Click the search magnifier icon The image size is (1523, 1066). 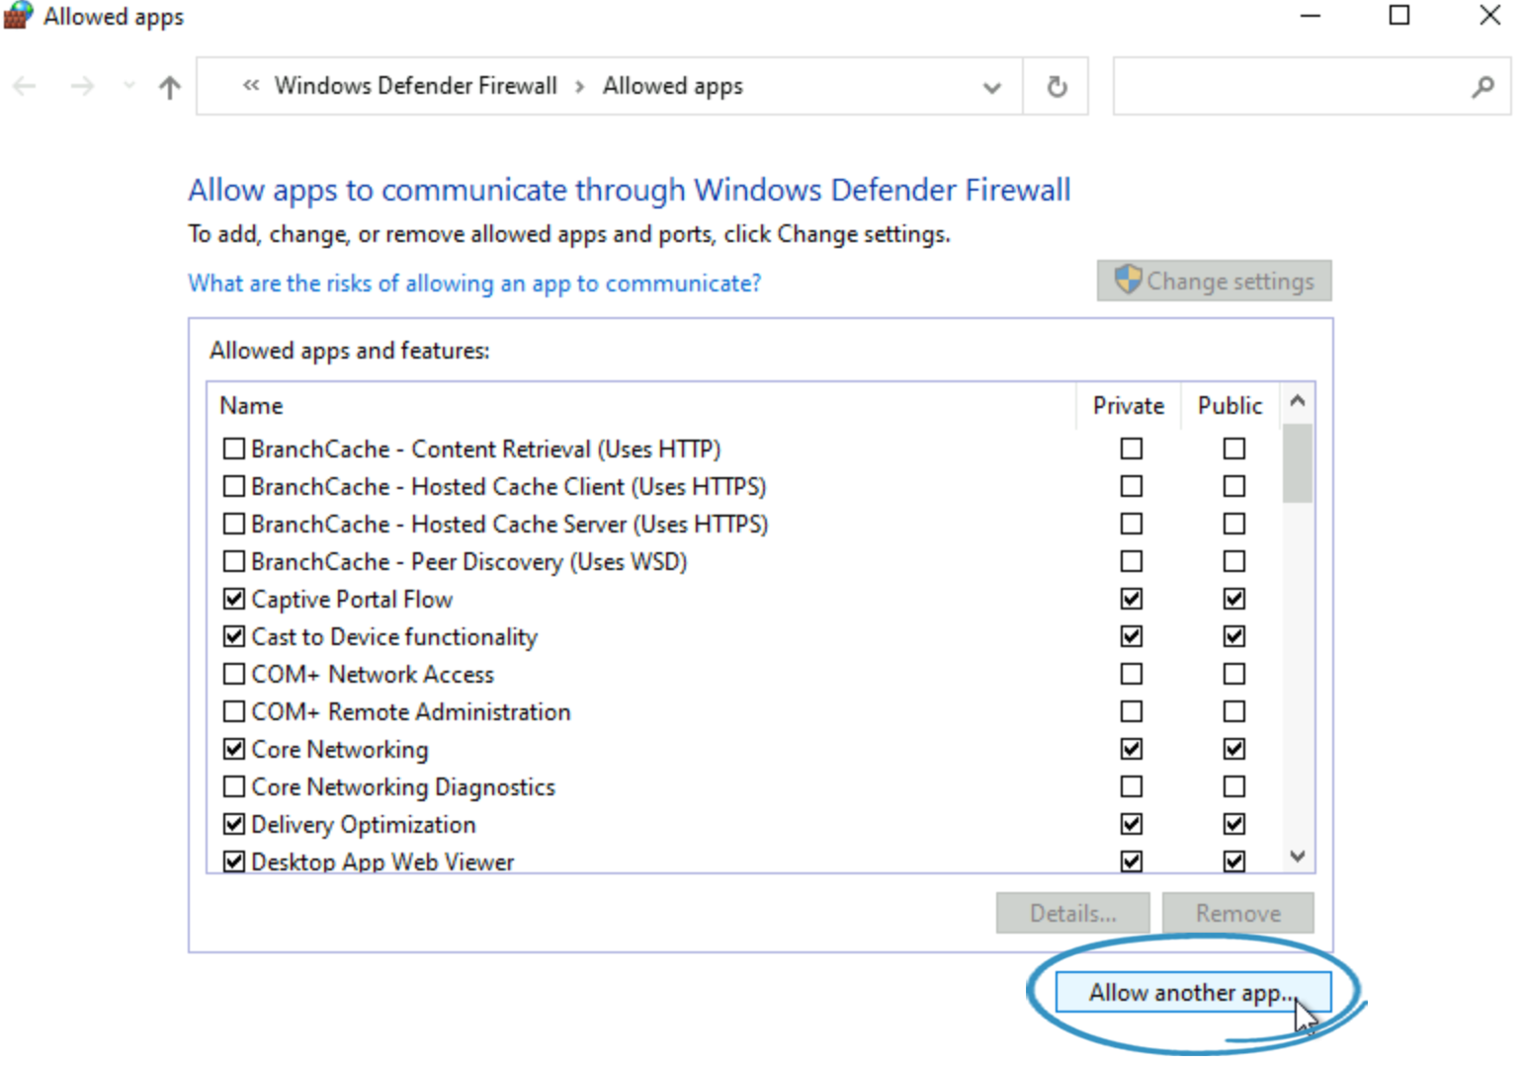tap(1482, 87)
